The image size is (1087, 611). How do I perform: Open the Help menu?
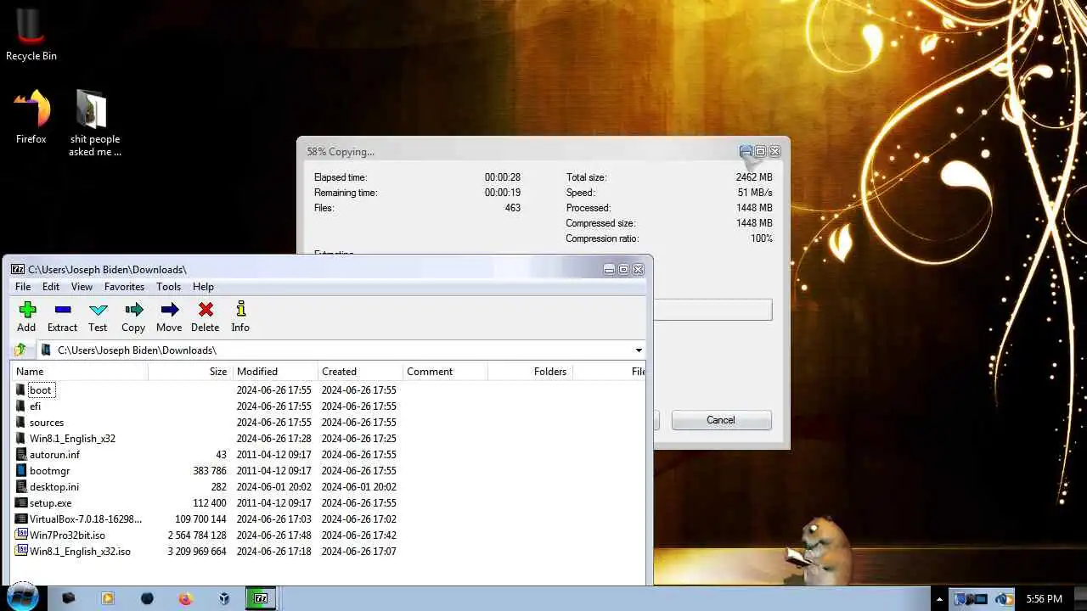click(203, 287)
